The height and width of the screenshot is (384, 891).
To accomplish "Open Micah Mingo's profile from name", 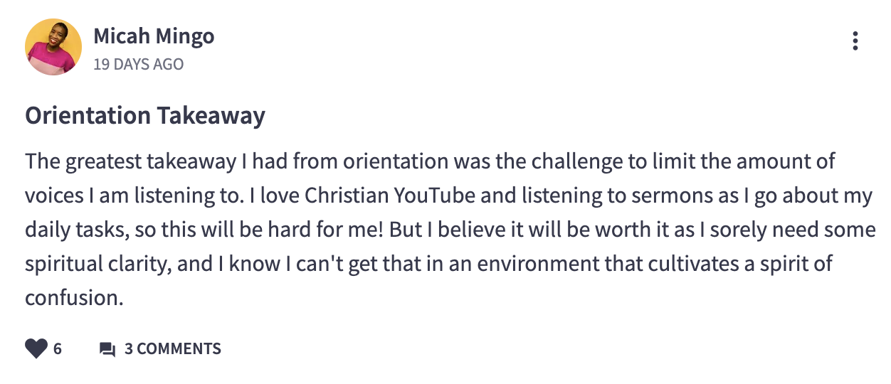I will pos(154,36).
